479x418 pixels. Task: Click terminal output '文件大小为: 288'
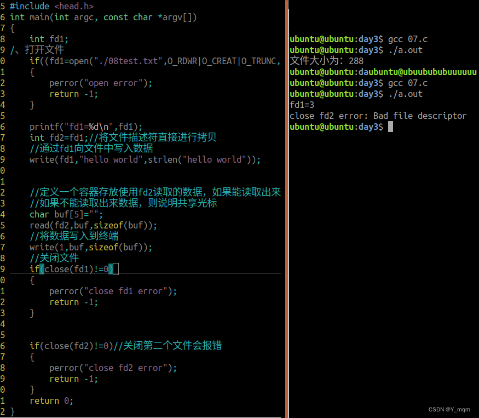point(327,61)
